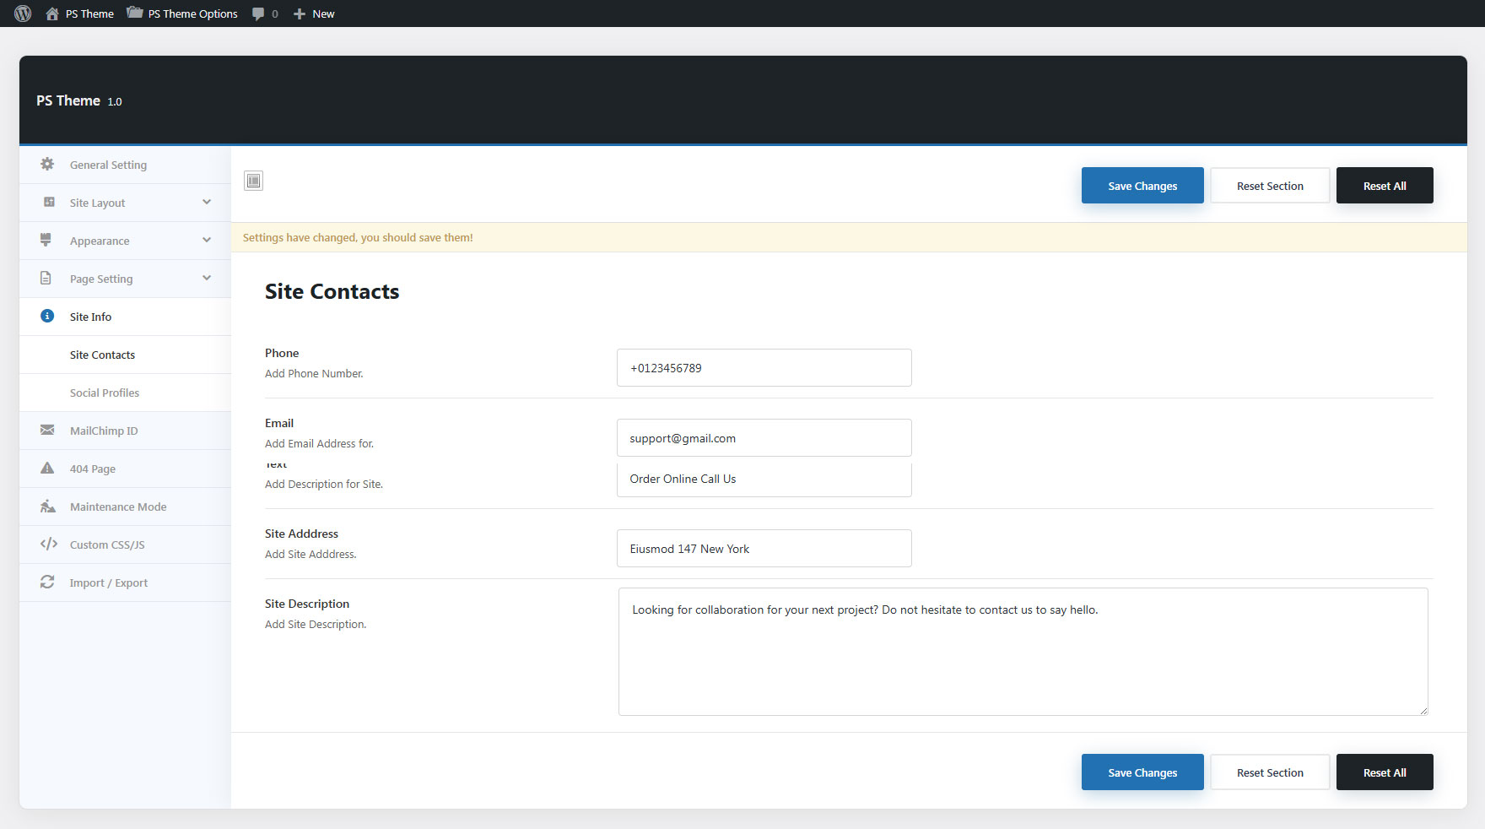Click into the Phone number field
The height and width of the screenshot is (829, 1485).
764,368
